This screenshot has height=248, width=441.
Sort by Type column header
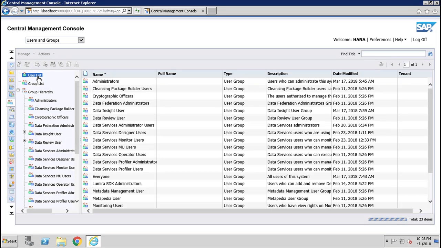click(x=228, y=74)
